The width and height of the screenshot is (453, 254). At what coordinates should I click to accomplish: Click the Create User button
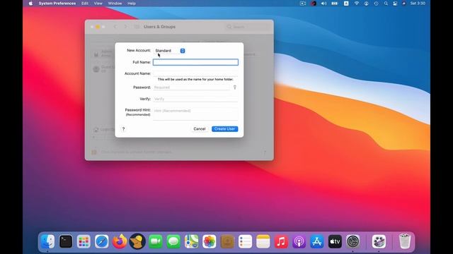click(225, 128)
